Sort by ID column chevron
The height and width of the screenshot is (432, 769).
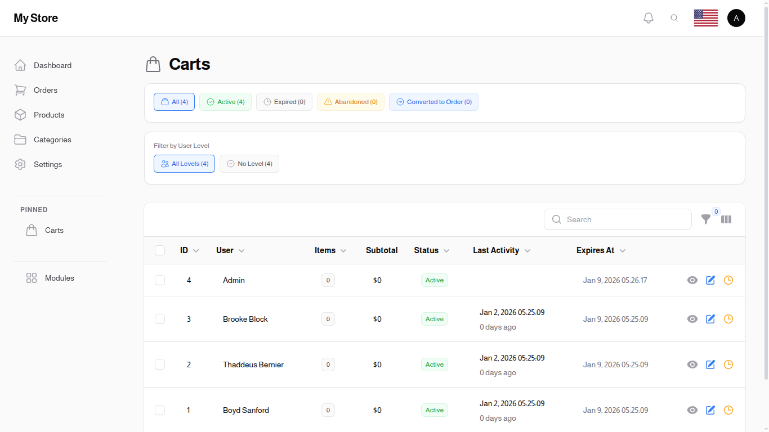coord(196,251)
